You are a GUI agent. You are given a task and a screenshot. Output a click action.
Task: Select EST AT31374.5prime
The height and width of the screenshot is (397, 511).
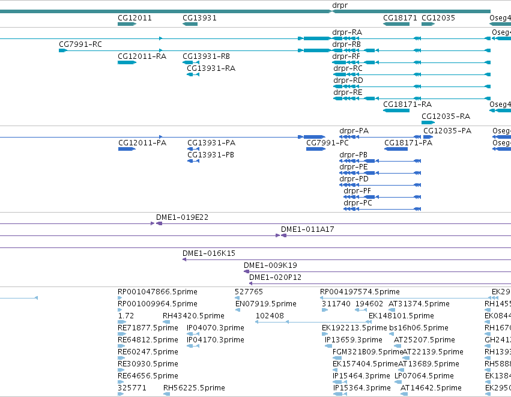pyautogui.click(x=419, y=304)
